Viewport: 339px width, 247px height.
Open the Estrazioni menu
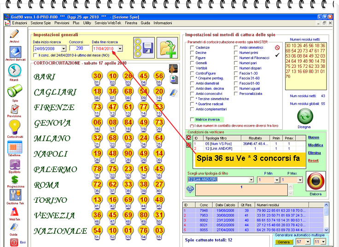[19, 23]
